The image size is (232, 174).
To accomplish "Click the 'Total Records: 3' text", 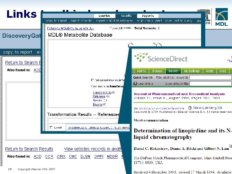I will [x=147, y=28].
